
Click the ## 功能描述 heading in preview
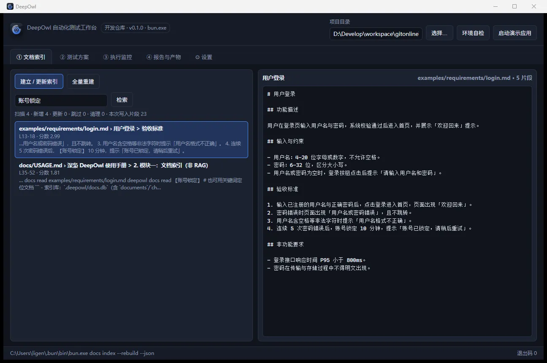point(283,109)
